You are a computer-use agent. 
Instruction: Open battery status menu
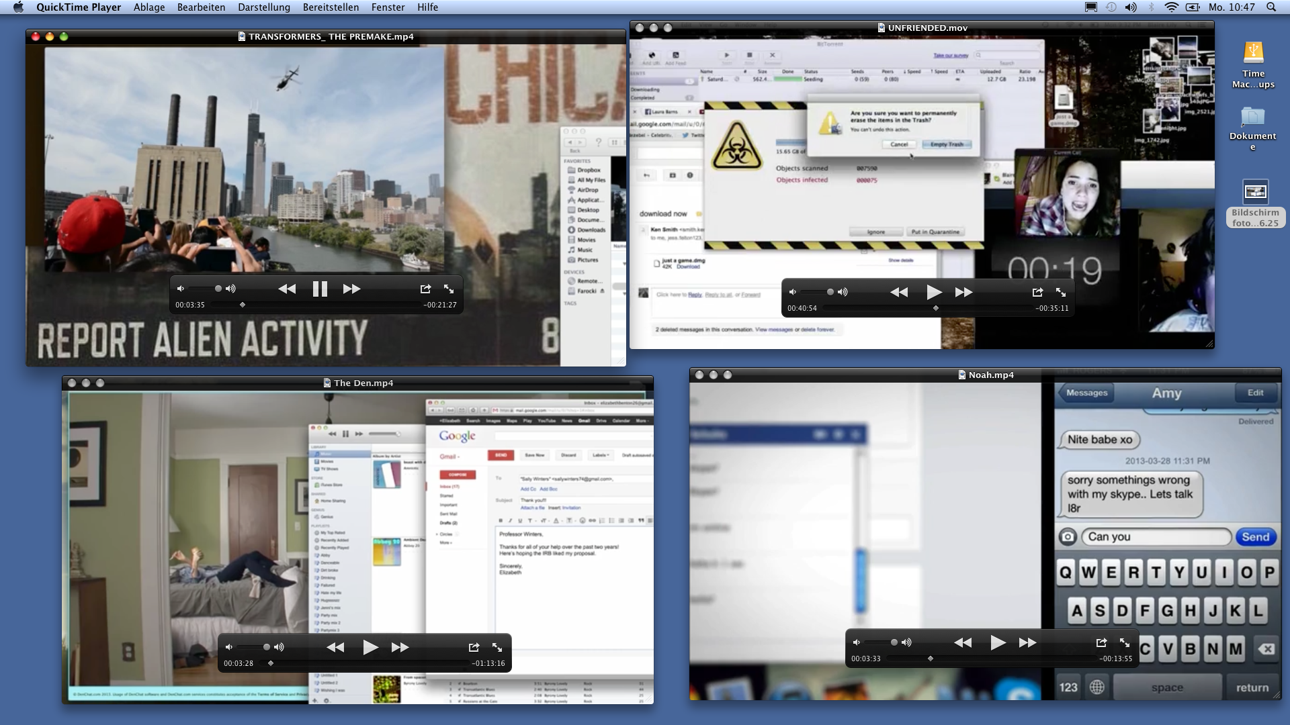coord(1193,7)
